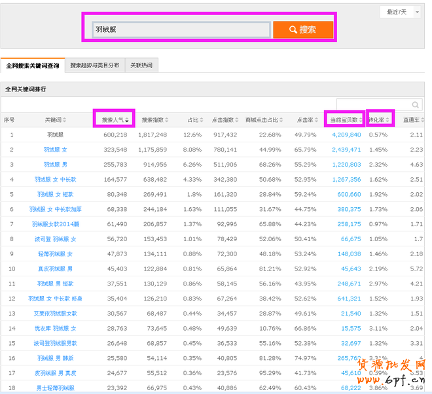432x394 pixels.
Task: Click sort arrows beside 关键词 header
Action: tap(64, 120)
